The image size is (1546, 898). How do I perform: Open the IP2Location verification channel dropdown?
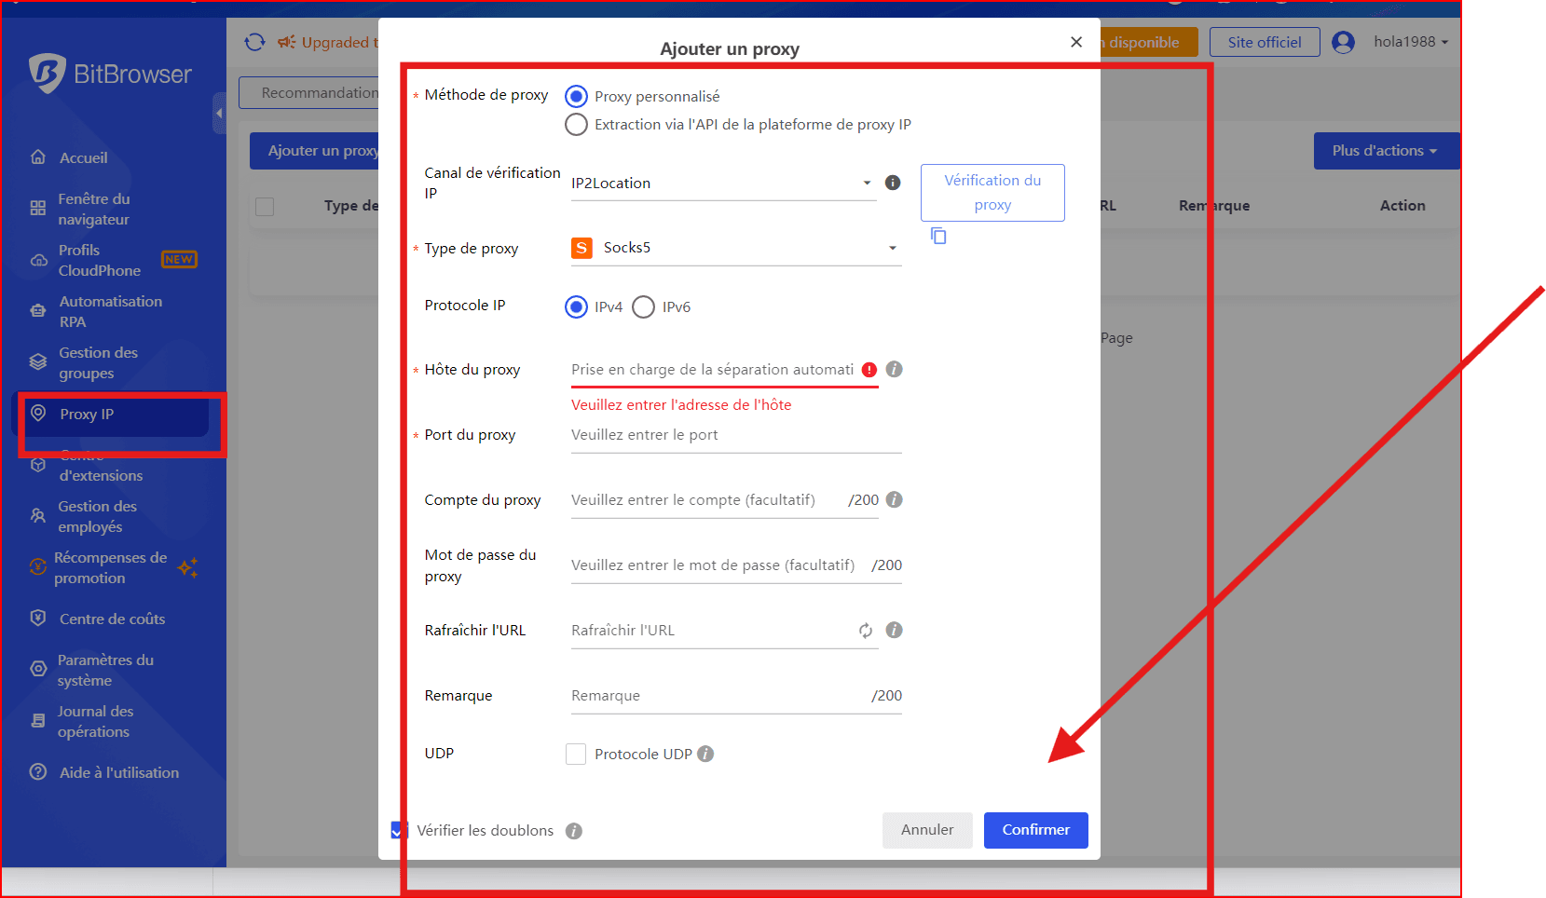point(723,184)
